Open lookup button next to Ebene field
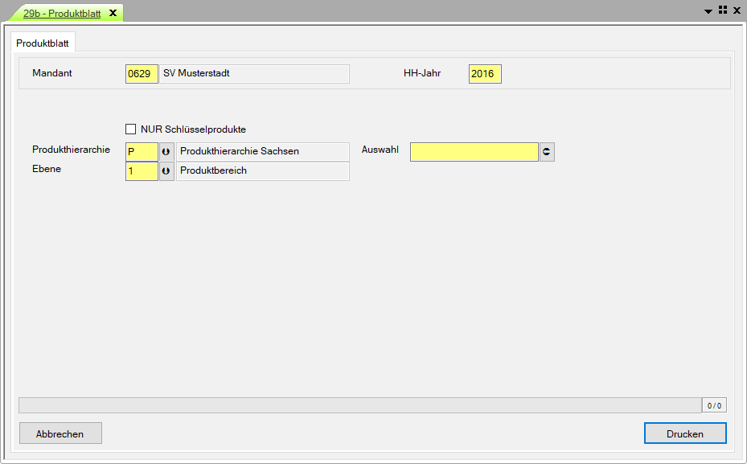The width and height of the screenshot is (747, 464). pyautogui.click(x=166, y=171)
